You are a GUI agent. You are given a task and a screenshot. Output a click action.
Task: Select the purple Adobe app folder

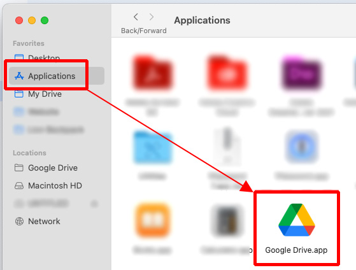point(301,72)
